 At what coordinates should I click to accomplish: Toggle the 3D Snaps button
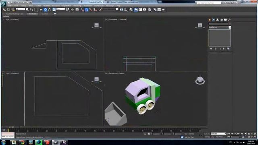click(x=82, y=10)
